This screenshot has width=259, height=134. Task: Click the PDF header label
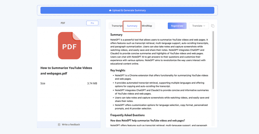63,23
